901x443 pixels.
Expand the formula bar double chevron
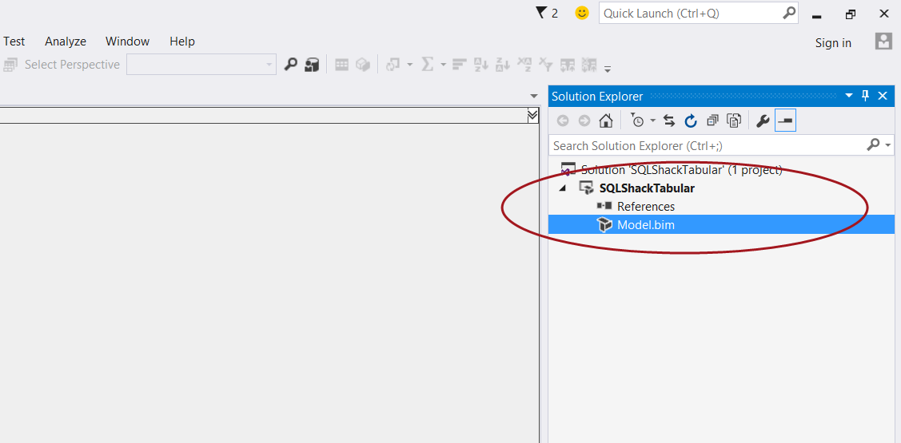point(532,116)
